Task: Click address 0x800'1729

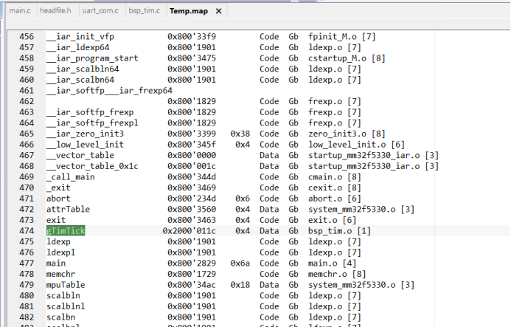Action: (x=192, y=274)
